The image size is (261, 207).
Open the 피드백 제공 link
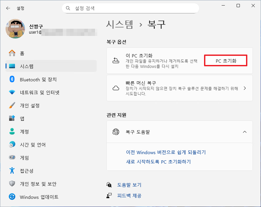[x=129, y=196]
